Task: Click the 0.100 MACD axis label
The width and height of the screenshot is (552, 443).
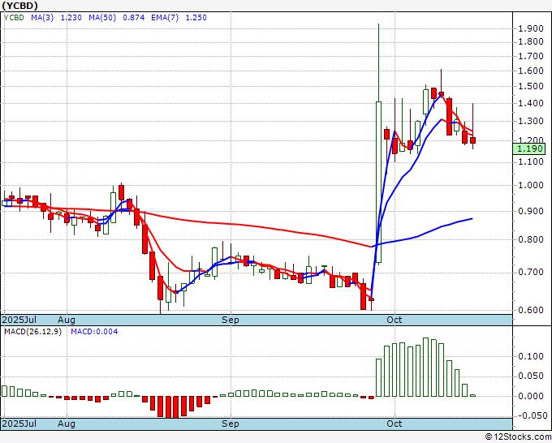Action: coord(531,357)
